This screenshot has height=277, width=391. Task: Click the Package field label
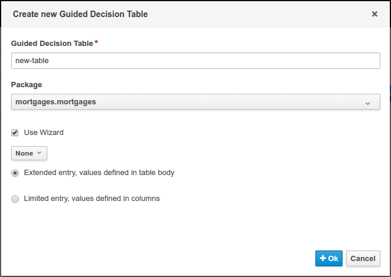[27, 85]
